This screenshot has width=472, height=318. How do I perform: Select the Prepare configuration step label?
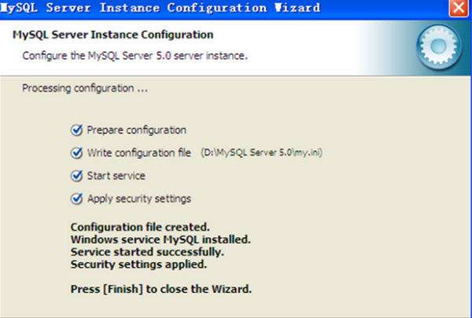click(x=137, y=130)
